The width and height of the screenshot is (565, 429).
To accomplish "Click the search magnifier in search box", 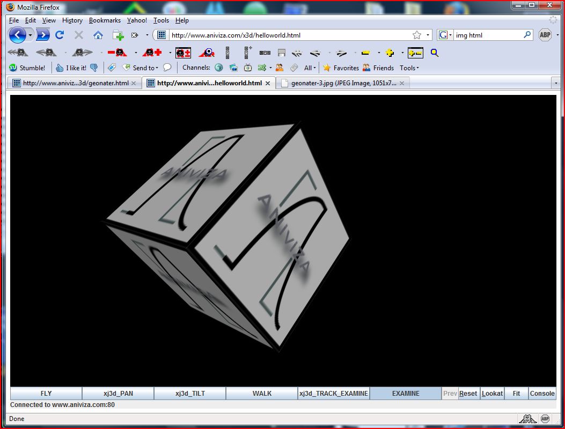I will tap(527, 34).
